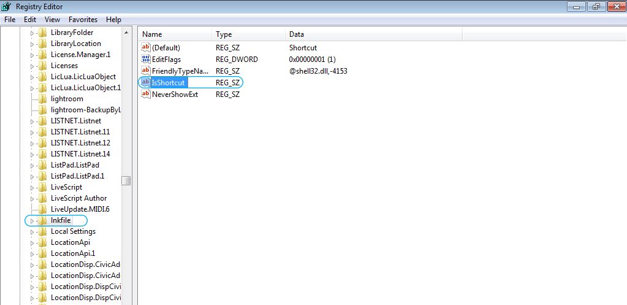Image resolution: width=627 pixels, height=305 pixels.
Task: Click the lightroom folder icon
Action: pyautogui.click(x=43, y=99)
